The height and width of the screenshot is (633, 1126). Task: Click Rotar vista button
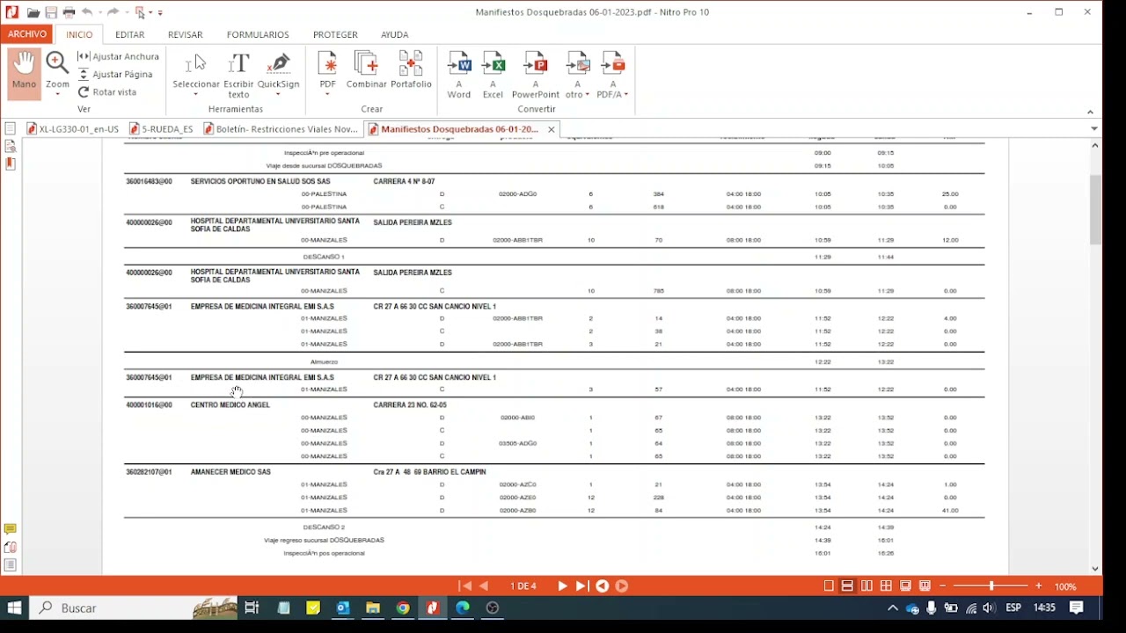point(107,91)
